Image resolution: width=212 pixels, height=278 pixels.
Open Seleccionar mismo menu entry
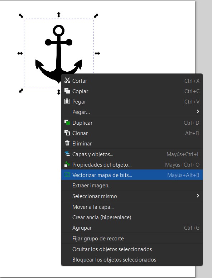tap(132, 196)
